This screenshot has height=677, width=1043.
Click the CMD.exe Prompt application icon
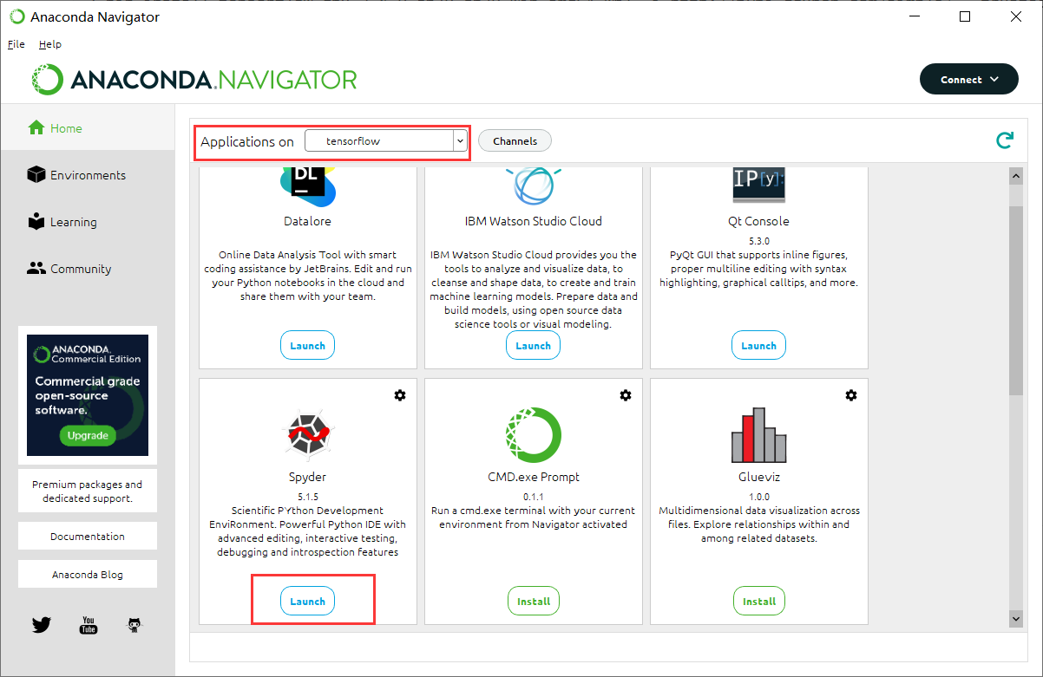(x=533, y=435)
